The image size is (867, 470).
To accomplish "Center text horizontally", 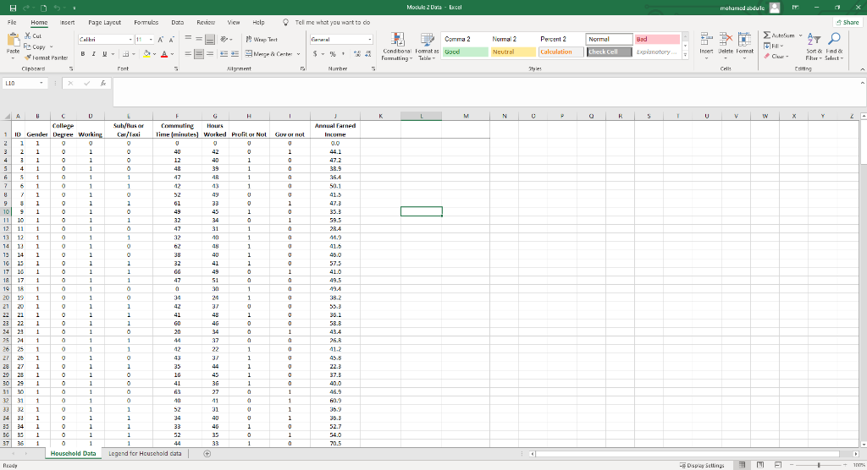I will 199,54.
